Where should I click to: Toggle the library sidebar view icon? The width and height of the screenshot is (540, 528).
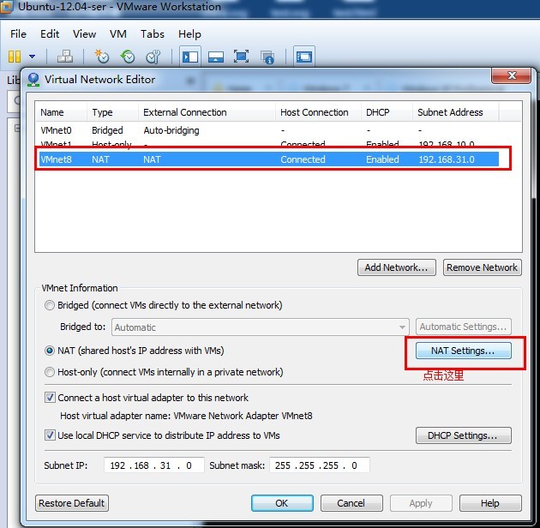[190, 57]
